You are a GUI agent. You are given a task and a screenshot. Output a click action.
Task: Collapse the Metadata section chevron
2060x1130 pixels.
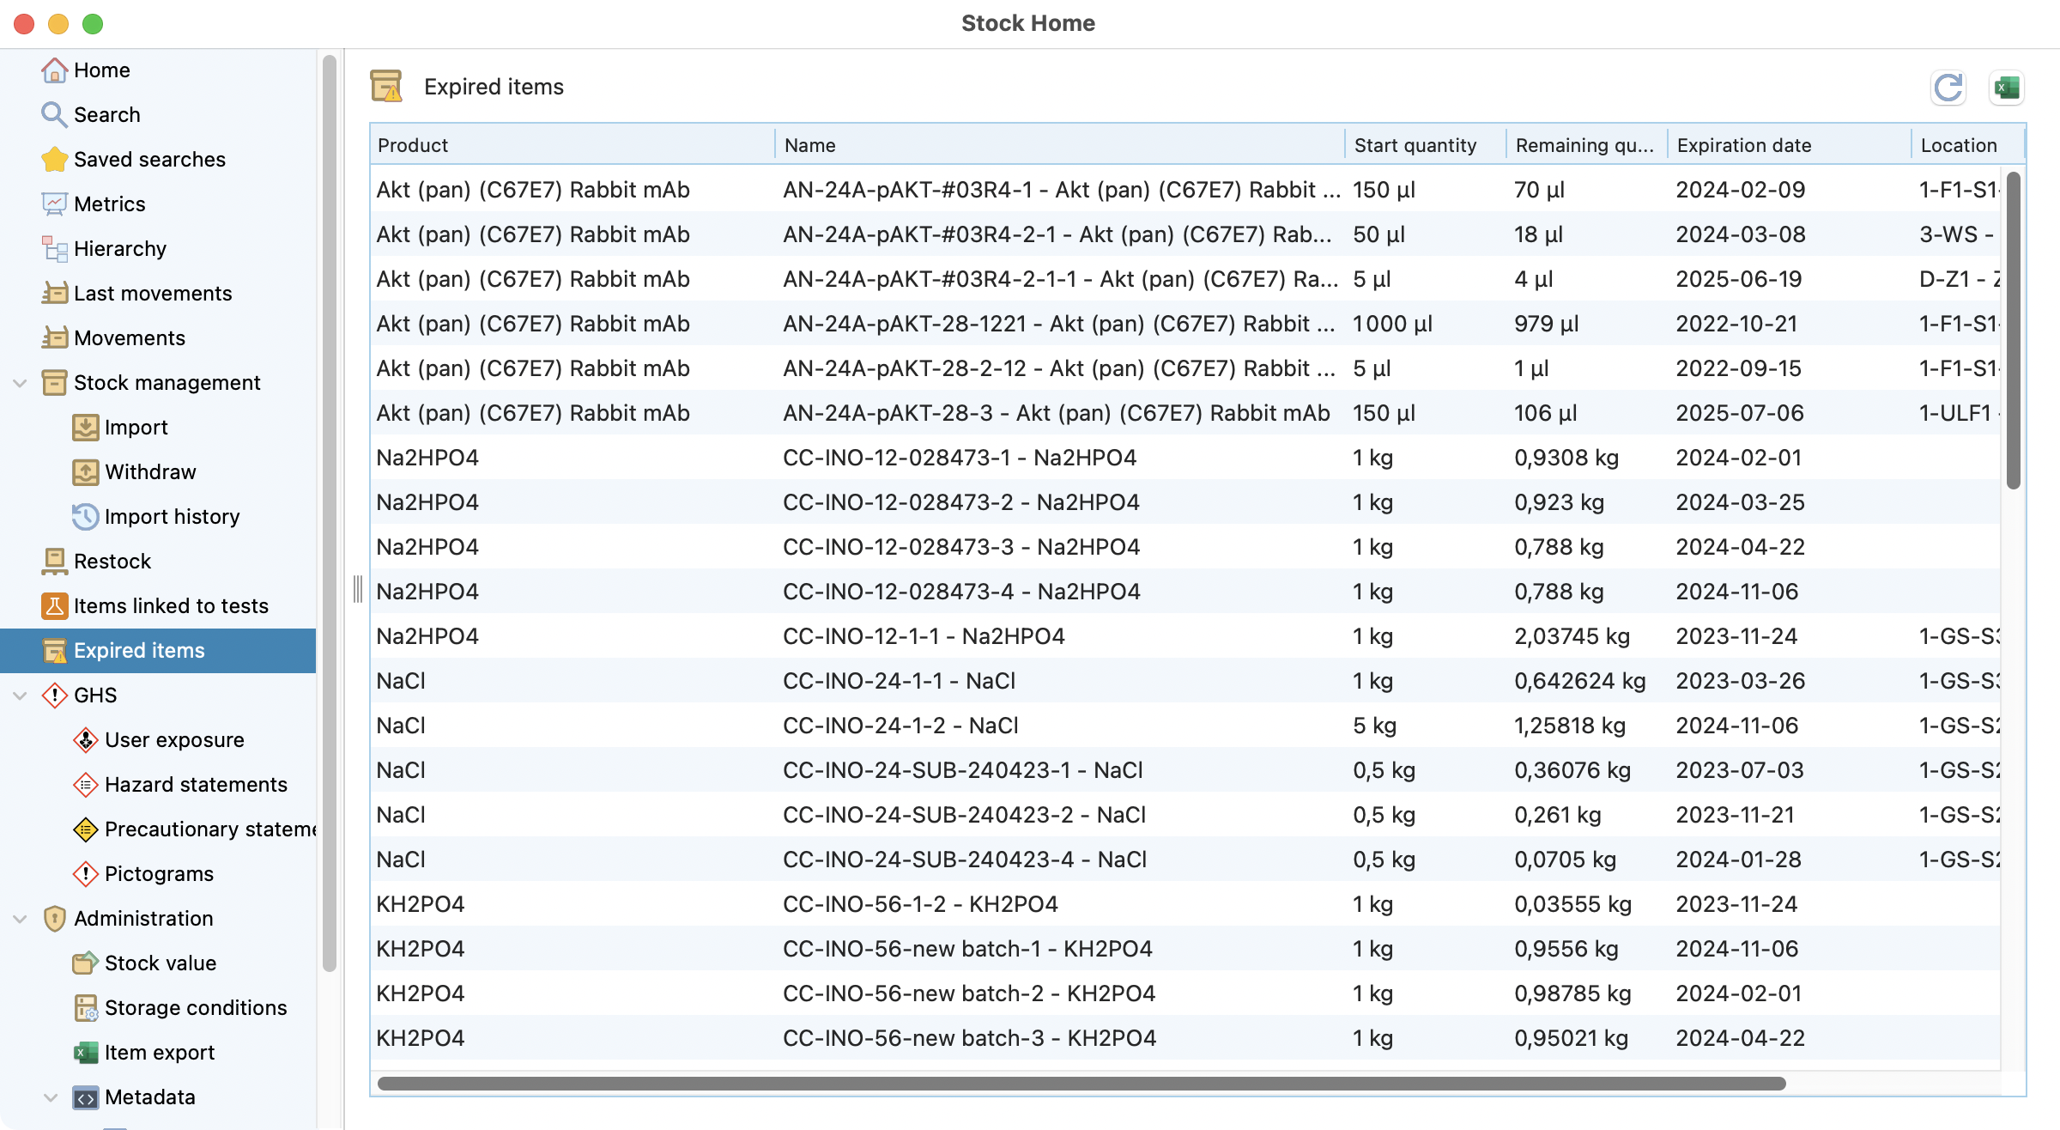(51, 1097)
